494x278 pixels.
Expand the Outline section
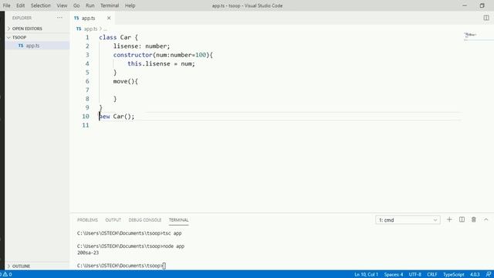(x=37, y=266)
